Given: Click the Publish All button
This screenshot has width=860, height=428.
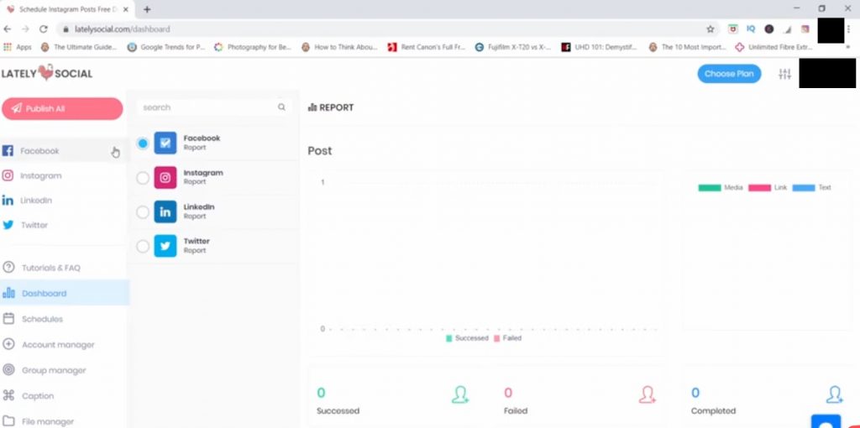Looking at the screenshot, I should [62, 108].
